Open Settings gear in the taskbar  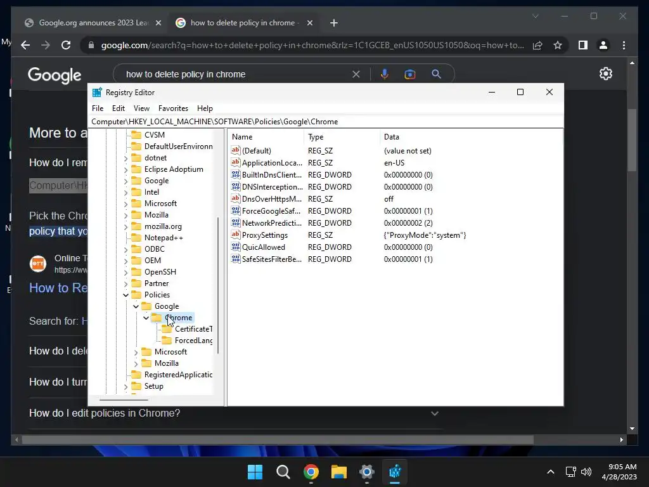[x=367, y=472]
